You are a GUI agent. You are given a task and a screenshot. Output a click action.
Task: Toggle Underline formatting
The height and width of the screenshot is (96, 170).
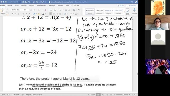[x=19, y=14]
